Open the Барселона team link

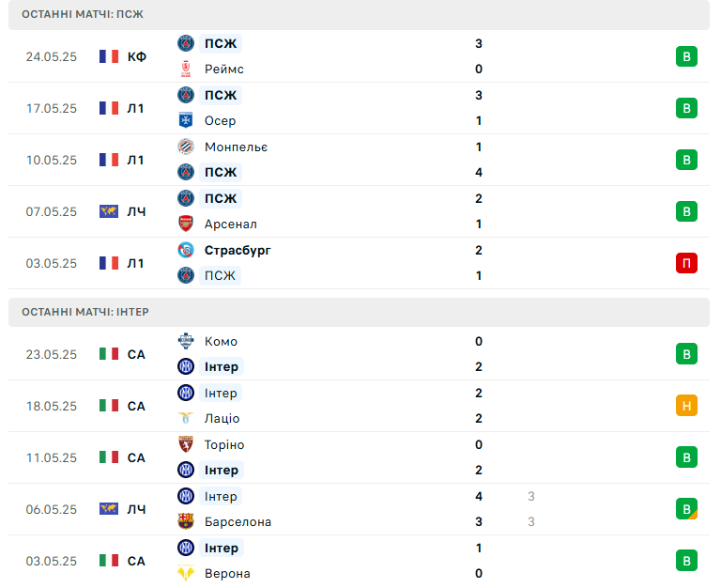pyautogui.click(x=238, y=521)
